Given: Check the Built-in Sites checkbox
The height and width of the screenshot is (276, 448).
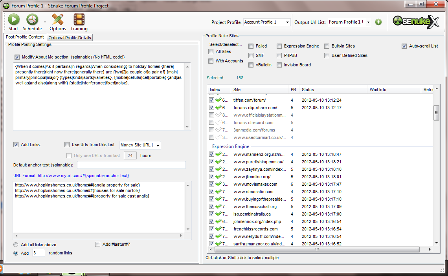Looking at the screenshot, I should (x=327, y=46).
